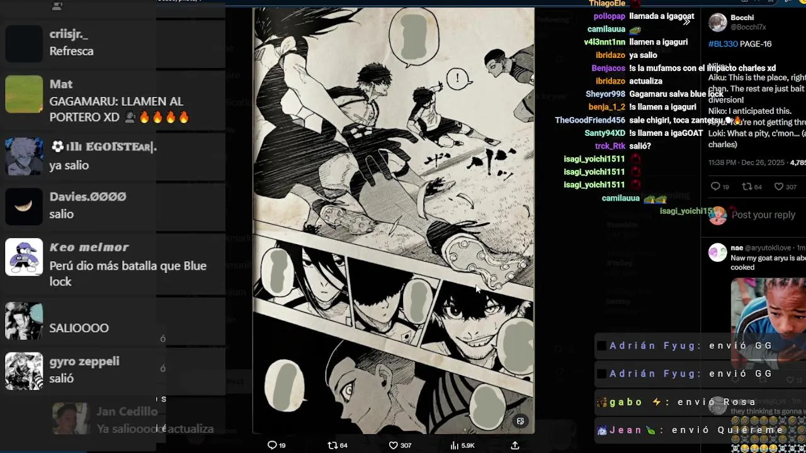
Task: Select username TheGoodFriend456 in stream chat
Action: [x=590, y=120]
